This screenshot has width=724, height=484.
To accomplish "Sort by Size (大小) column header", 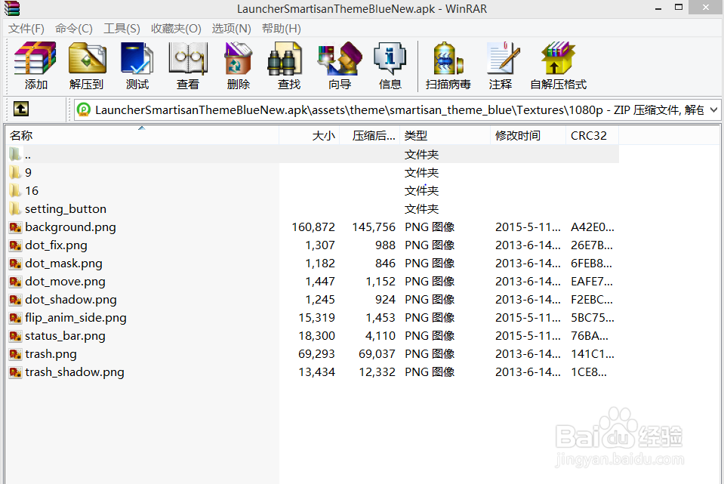I will tap(310, 135).
